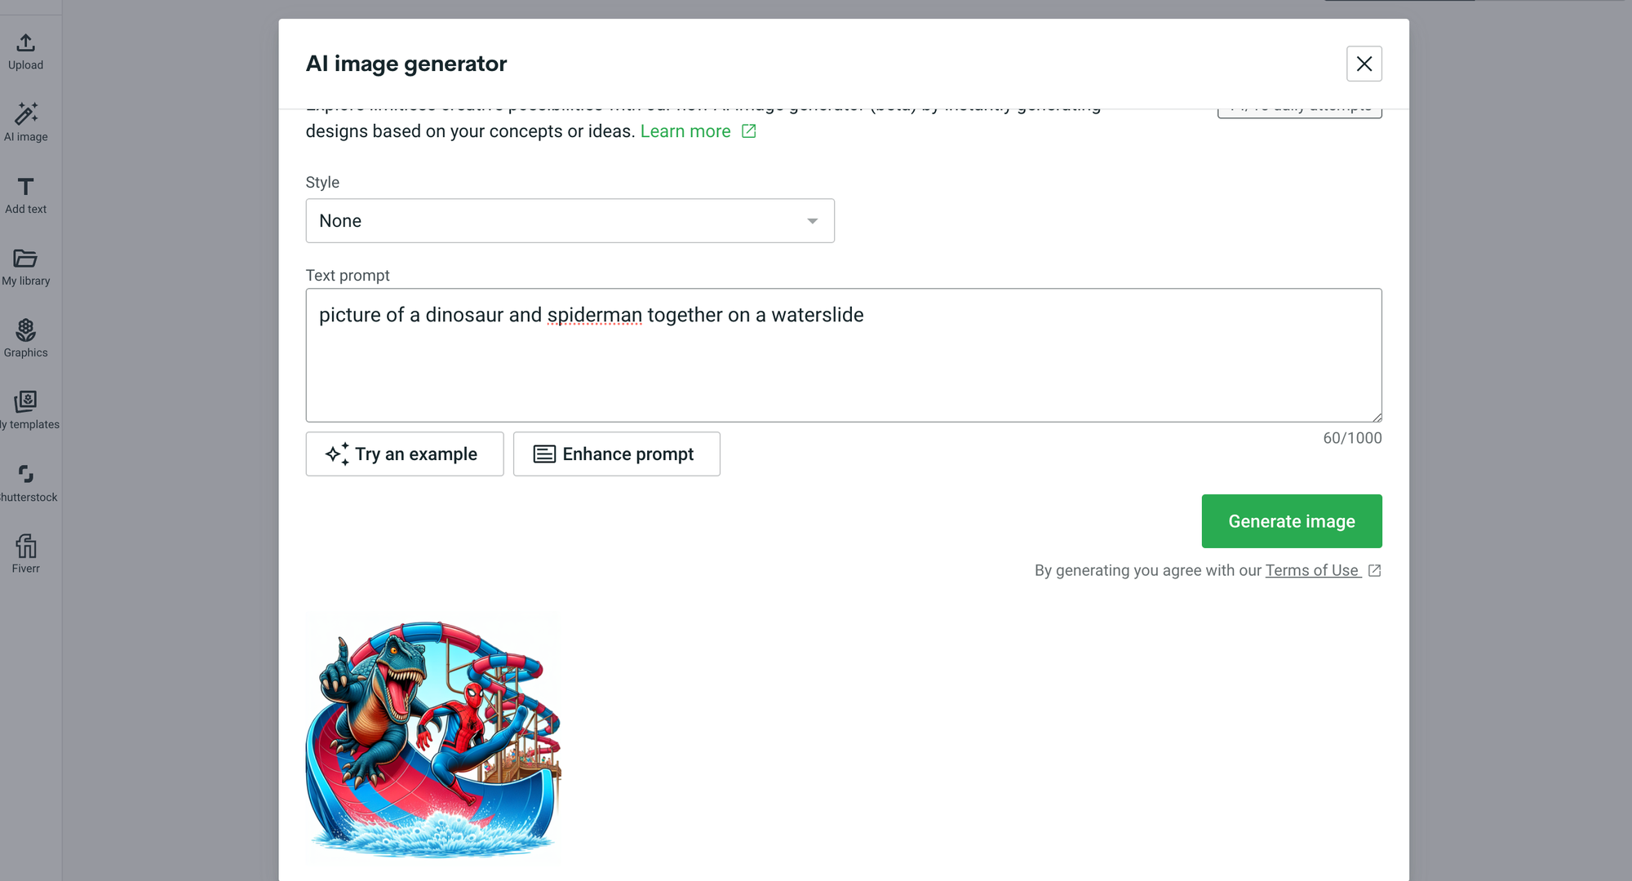The height and width of the screenshot is (881, 1632).
Task: Expand the Style selector chevron
Action: (812, 220)
